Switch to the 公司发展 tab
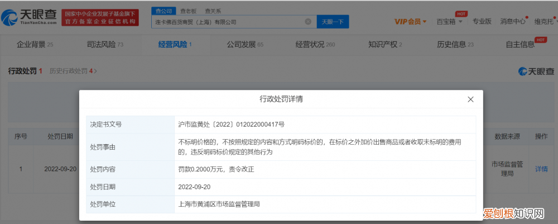The height and width of the screenshot is (224, 558). (x=245, y=45)
